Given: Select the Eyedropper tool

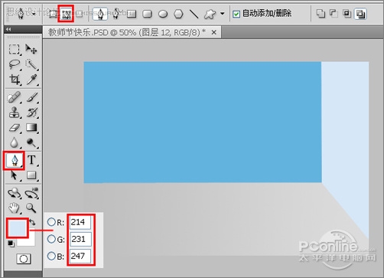Looking at the screenshot, I should pyautogui.click(x=31, y=80).
